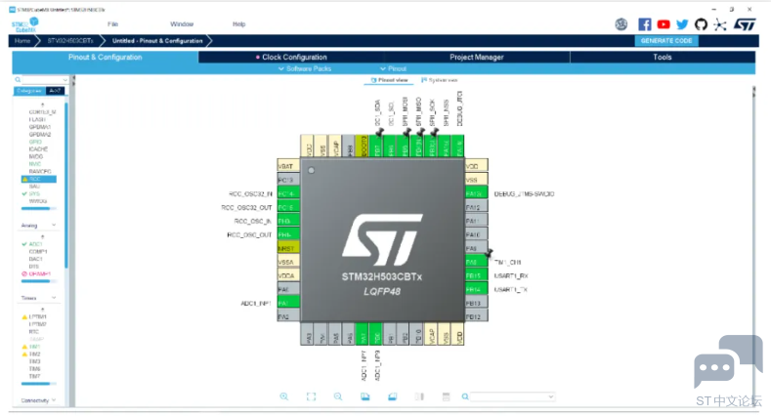Click the STM32H503CBTx breadcrumb
This screenshot has width=771, height=416.
[70, 41]
